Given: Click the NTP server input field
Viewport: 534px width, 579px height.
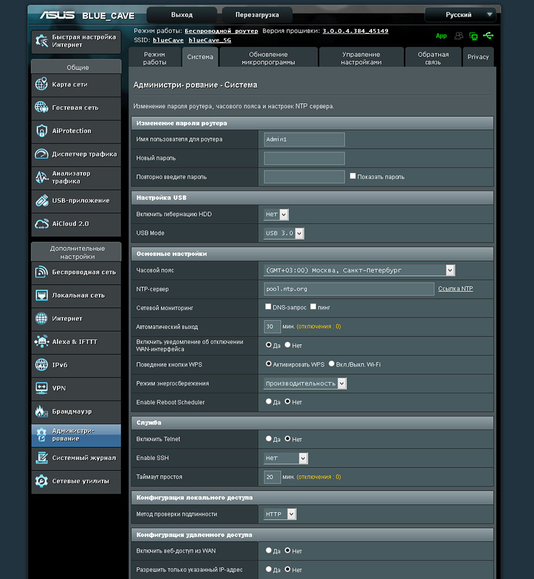Looking at the screenshot, I should pyautogui.click(x=349, y=289).
